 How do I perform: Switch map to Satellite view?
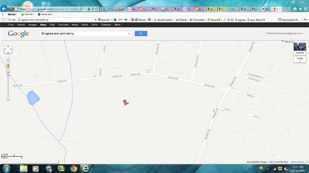point(300,48)
